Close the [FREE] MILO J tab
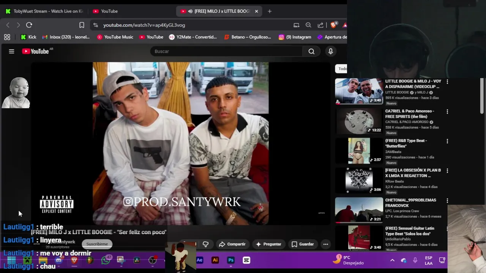 tap(256, 11)
